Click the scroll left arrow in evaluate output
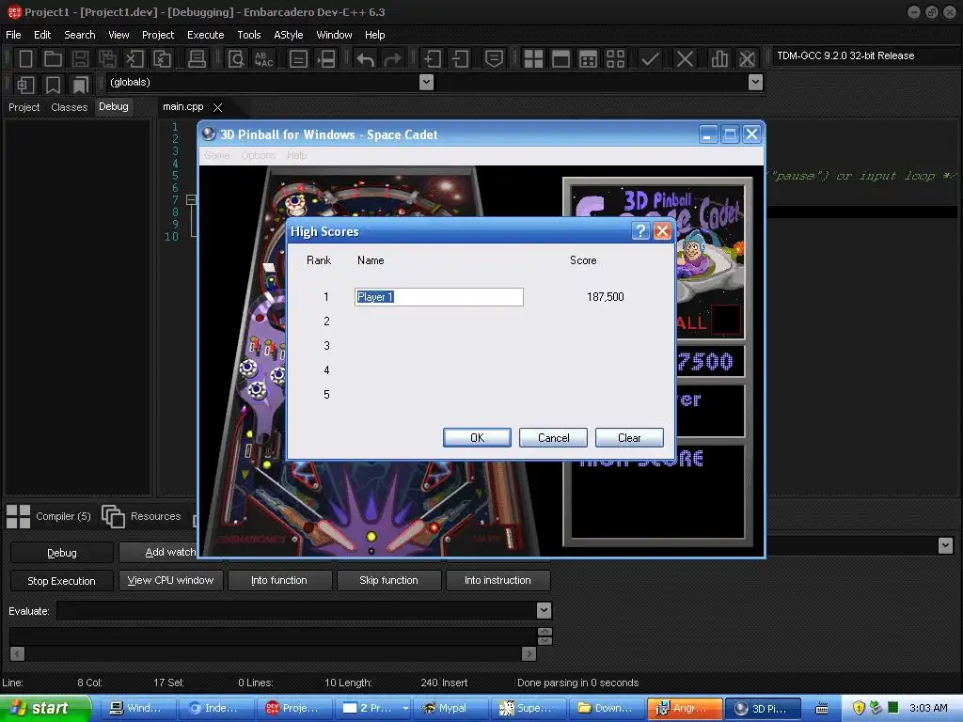Screen dimensions: 963x722 click(17, 654)
